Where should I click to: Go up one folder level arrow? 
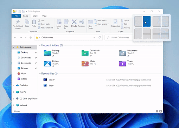point(31,38)
